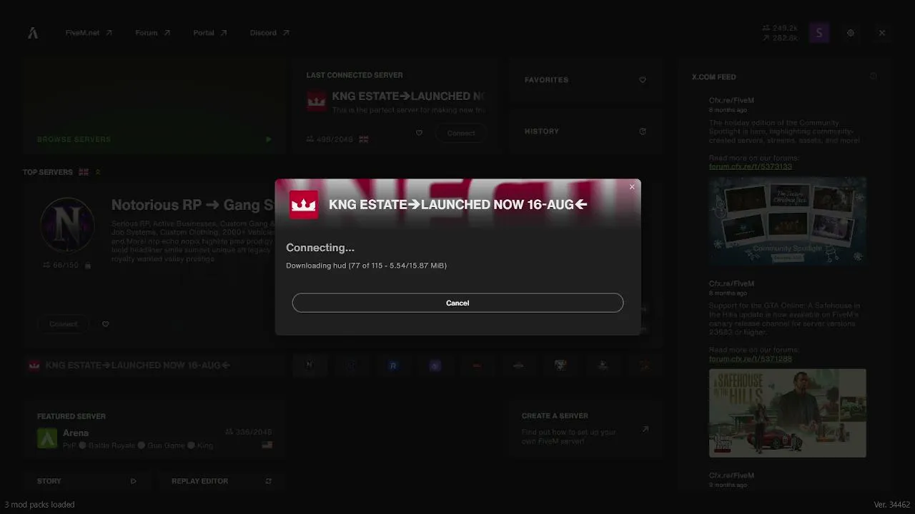915x514 pixels.
Task: Select the red server icon in strip
Action: pos(477,366)
